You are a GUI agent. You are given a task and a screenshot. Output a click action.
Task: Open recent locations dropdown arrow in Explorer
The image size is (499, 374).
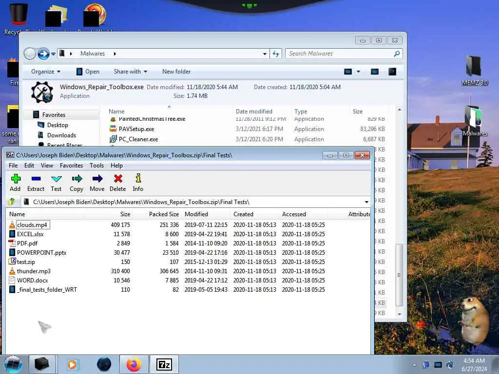53,54
